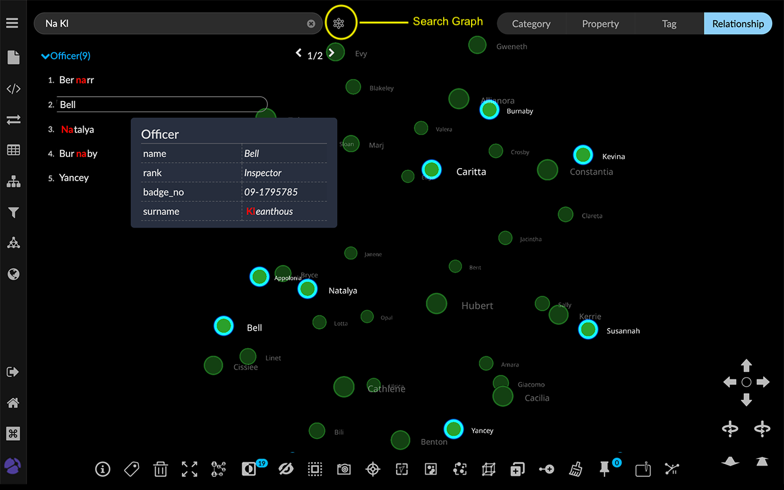Go to next results page arrow
This screenshot has width=784, height=490.
(332, 53)
